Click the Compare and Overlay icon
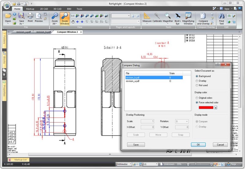 click(203, 16)
